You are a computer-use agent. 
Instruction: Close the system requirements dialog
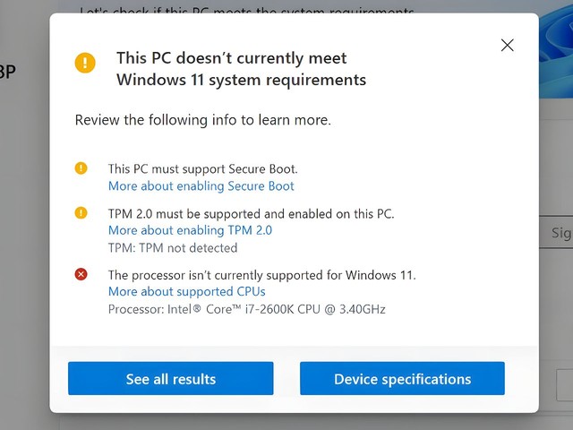pos(508,45)
